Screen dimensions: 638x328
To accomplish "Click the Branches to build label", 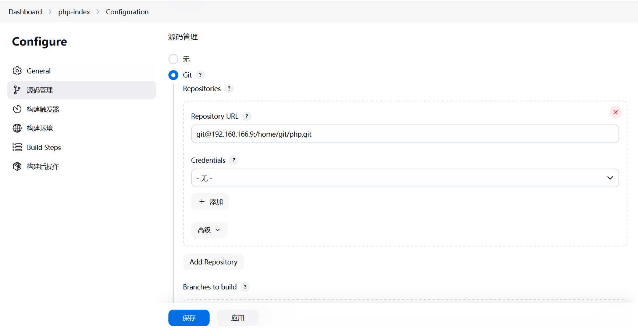I will tap(210, 287).
